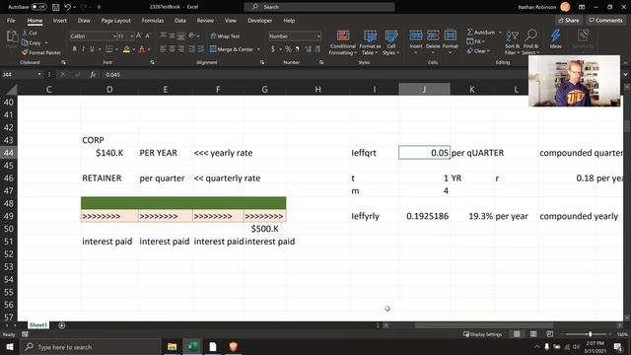This screenshot has height=355, width=631.
Task: Click the Sheet1 tab
Action: [38, 324]
